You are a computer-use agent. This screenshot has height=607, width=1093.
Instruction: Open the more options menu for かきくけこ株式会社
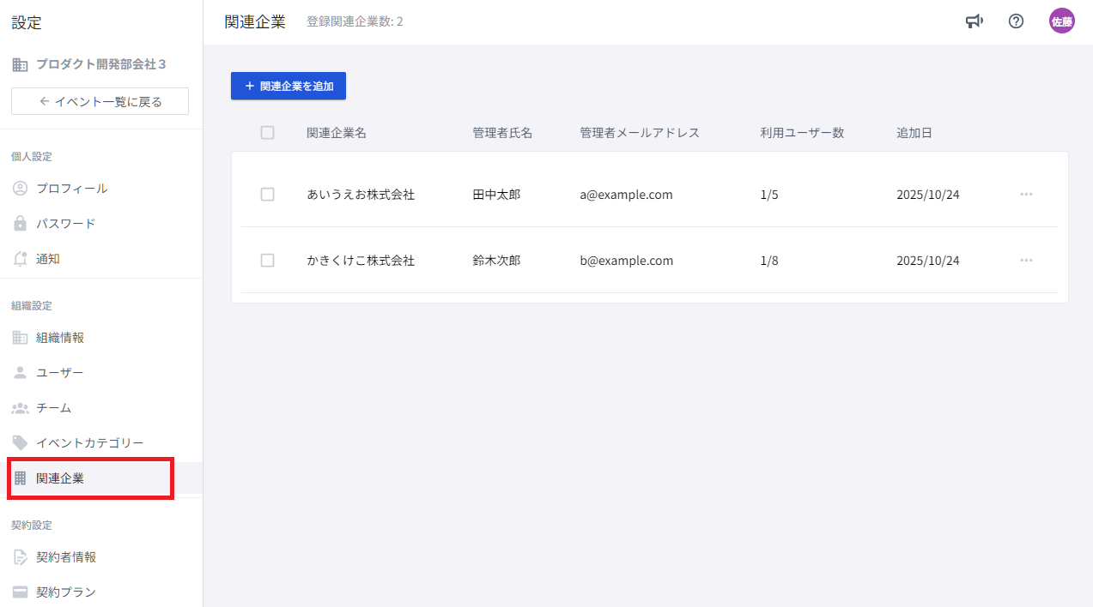coord(1026,261)
